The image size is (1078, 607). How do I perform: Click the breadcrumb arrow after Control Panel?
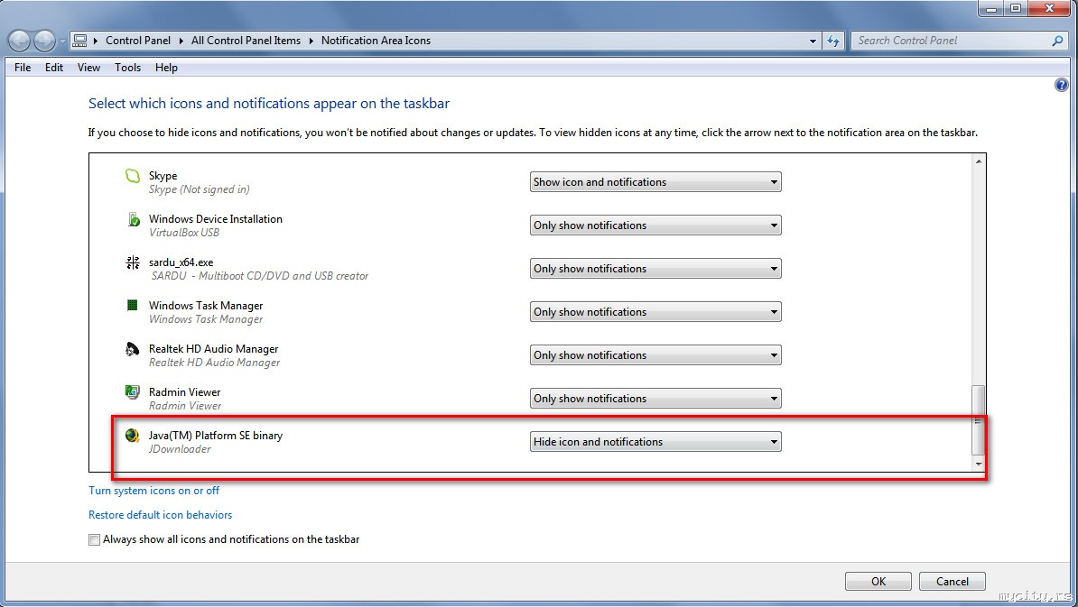[x=181, y=41]
